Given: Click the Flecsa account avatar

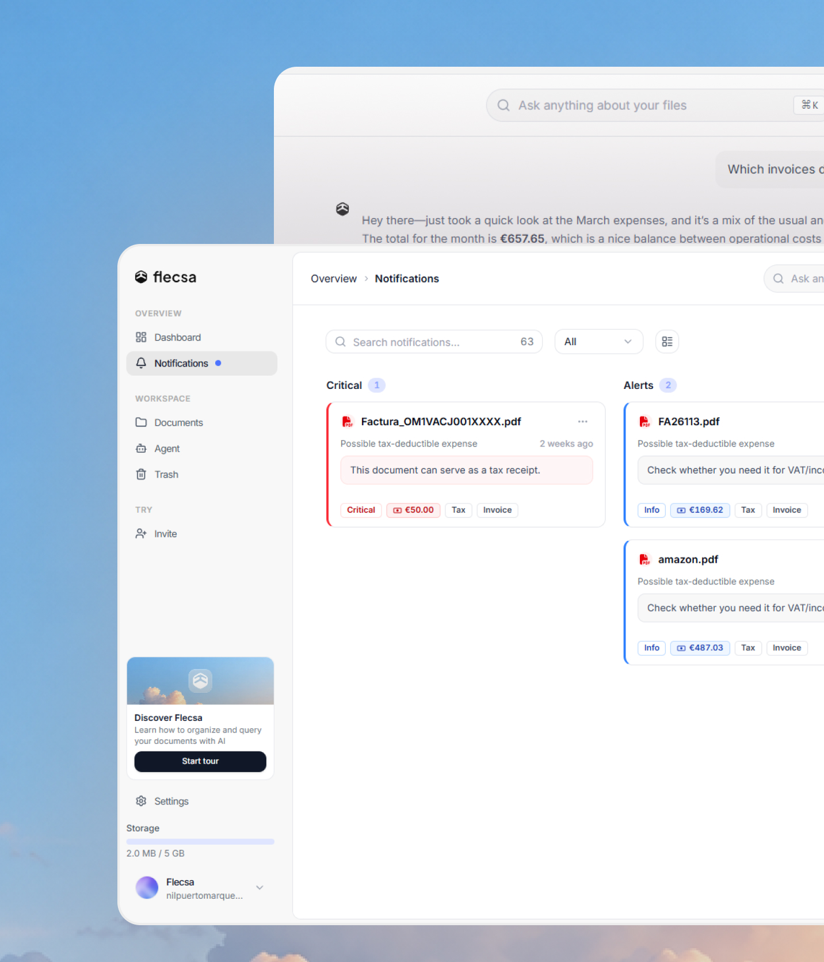Looking at the screenshot, I should [x=147, y=888].
